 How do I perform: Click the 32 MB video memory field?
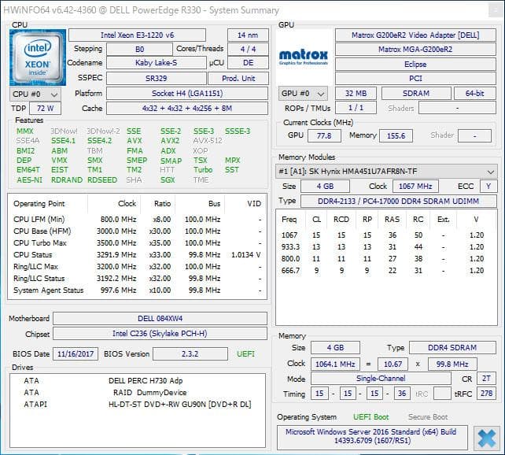tap(356, 94)
